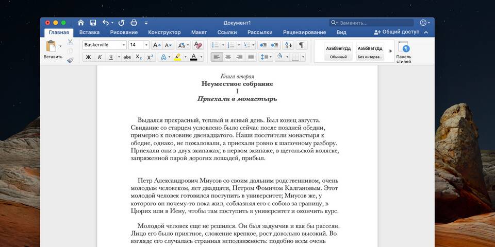
Task: Switch to the Рисование tab
Action: (x=124, y=32)
